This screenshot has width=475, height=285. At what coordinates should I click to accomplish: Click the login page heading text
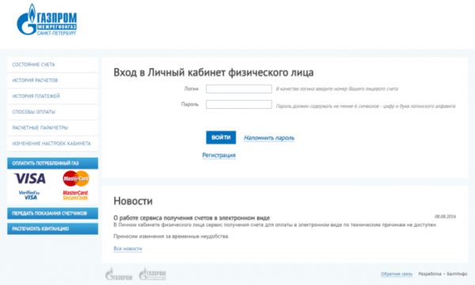coord(214,73)
